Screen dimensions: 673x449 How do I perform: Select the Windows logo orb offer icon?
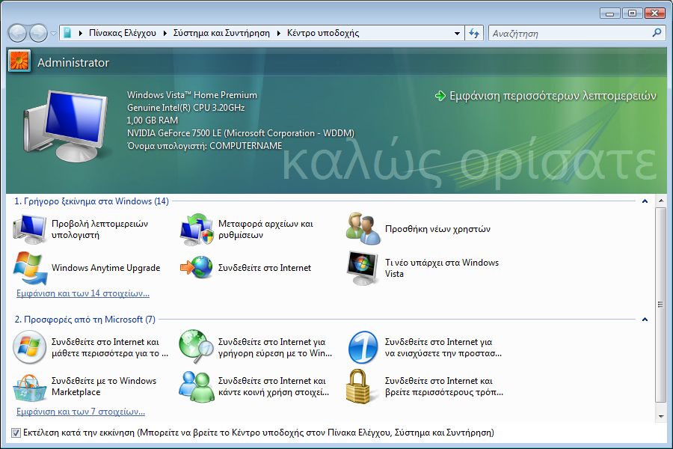30,347
